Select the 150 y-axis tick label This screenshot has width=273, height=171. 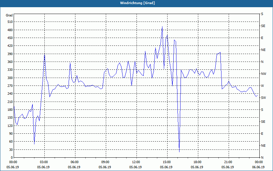10,118
